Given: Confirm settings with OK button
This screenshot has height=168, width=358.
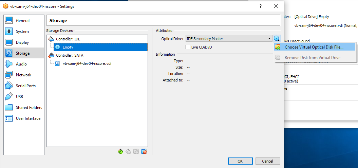Looking at the screenshot, I should (x=240, y=161).
